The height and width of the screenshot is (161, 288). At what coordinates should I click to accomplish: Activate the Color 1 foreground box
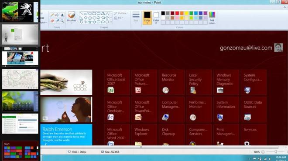pos(147,18)
